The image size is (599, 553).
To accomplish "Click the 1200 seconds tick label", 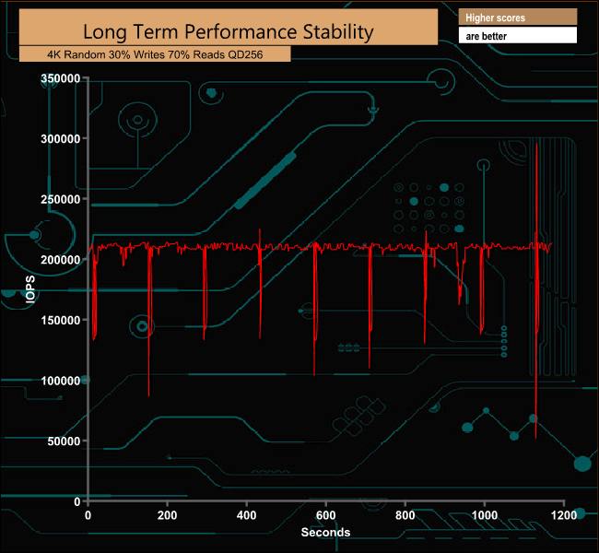I will 563,515.
